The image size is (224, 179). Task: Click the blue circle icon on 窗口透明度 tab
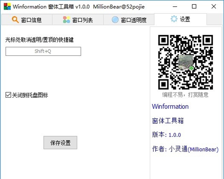[115, 20]
